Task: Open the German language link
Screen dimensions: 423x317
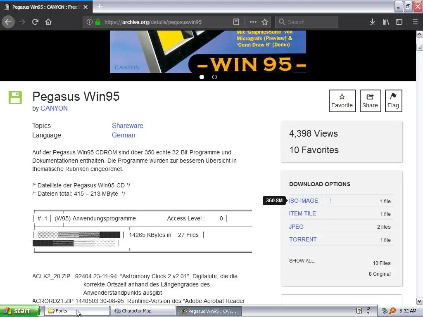Action: tap(124, 135)
